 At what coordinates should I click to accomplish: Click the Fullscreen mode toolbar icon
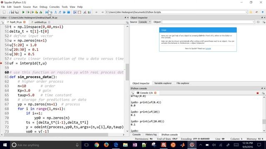(79, 12)
